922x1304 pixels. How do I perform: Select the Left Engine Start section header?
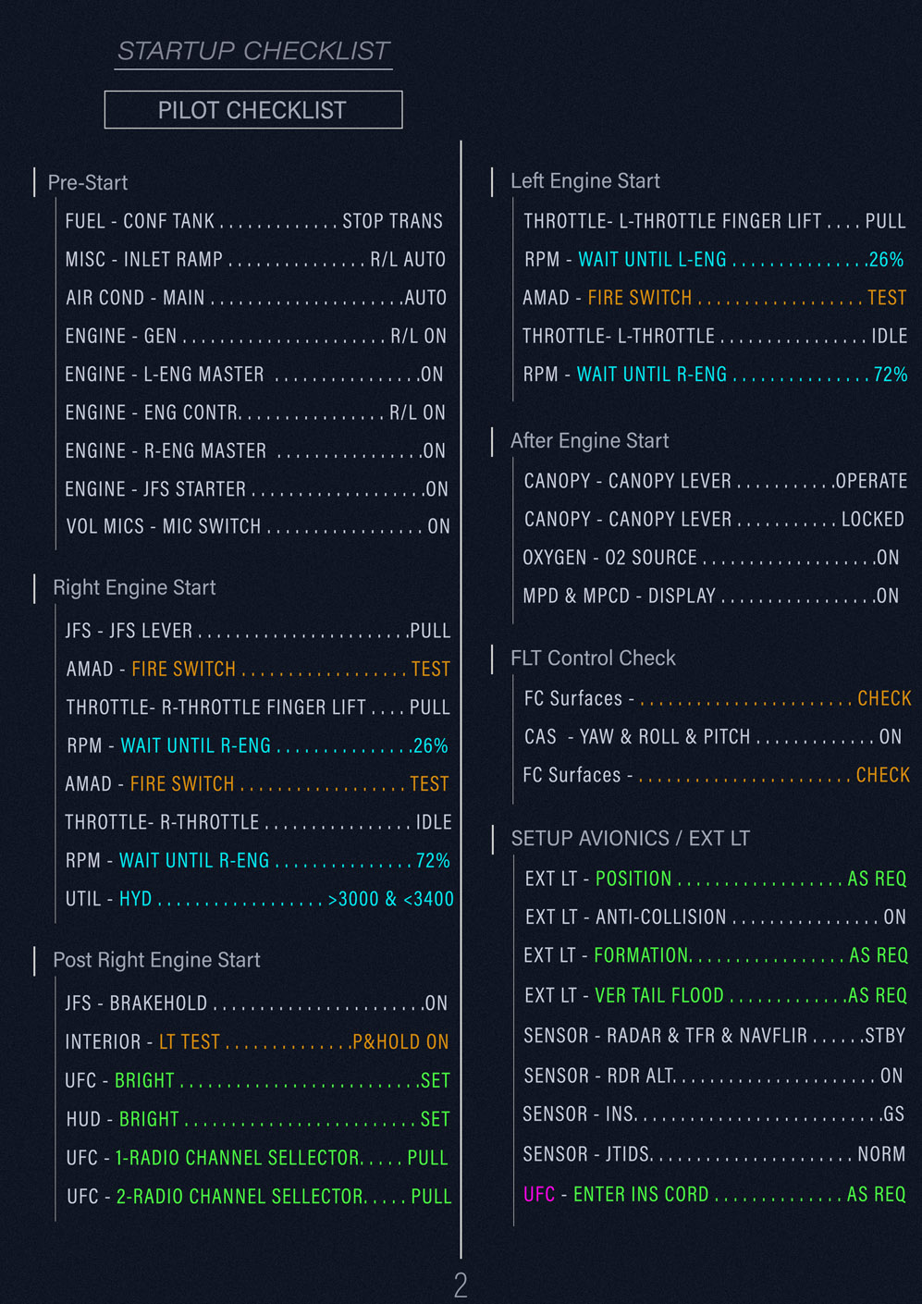(x=585, y=181)
